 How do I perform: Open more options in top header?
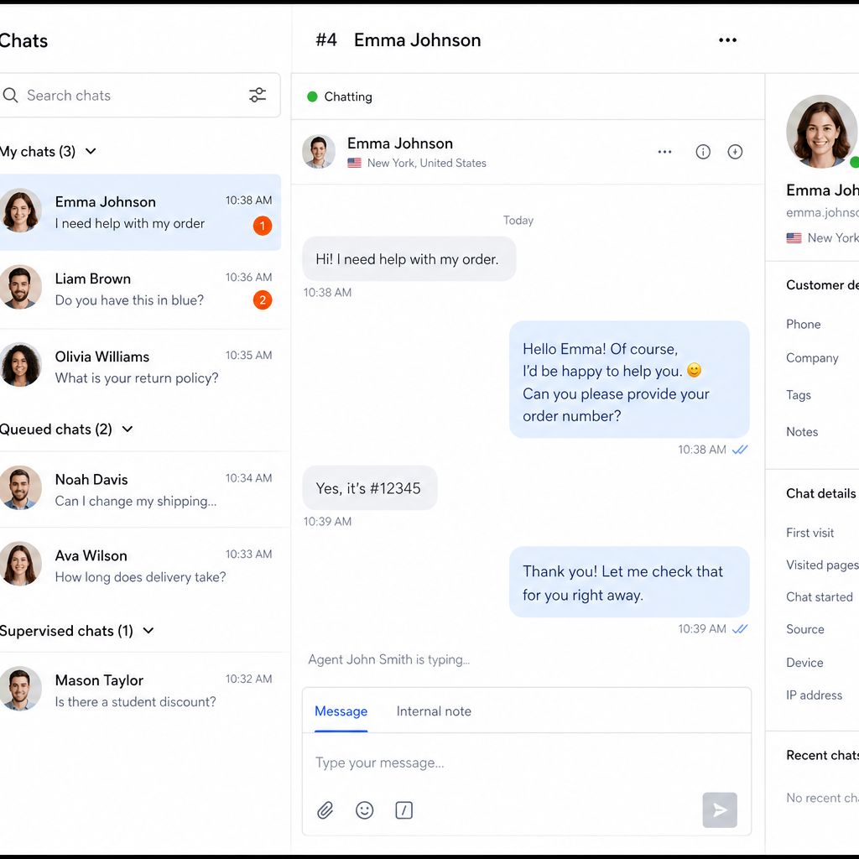click(727, 40)
